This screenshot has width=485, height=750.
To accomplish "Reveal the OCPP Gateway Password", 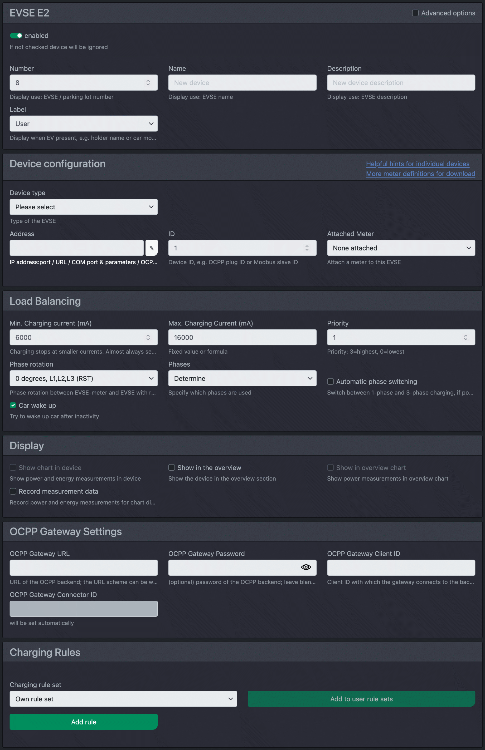I will pyautogui.click(x=305, y=567).
